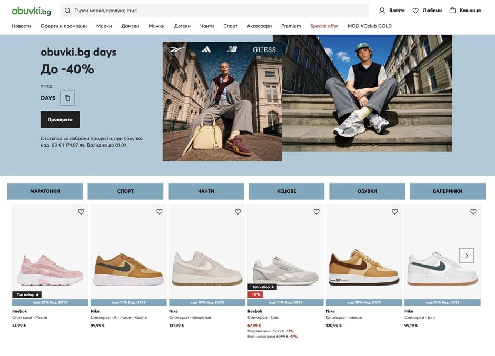Open favorites heart icon in header
Screen dimensions: 495x356
click(415, 11)
